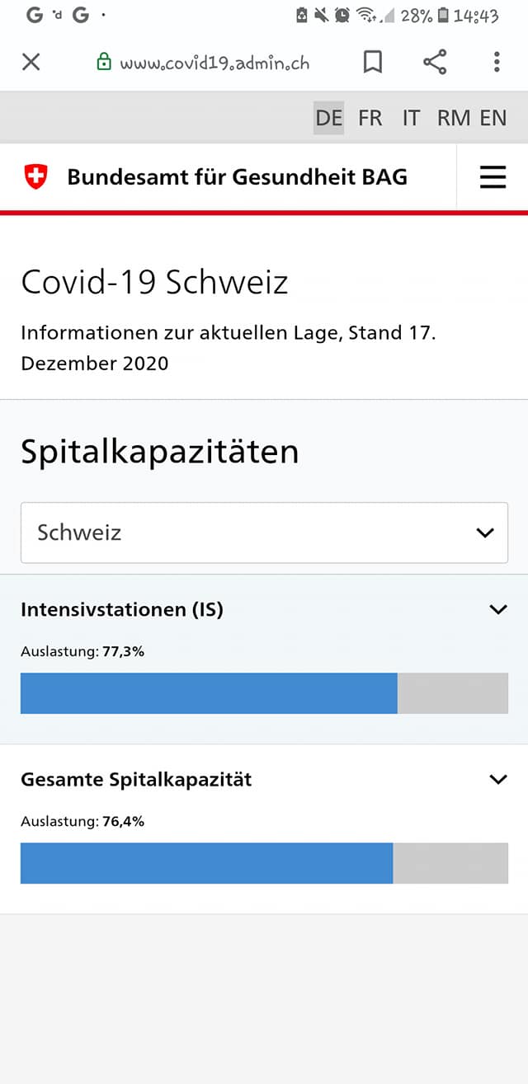Viewport: 528px width, 1084px height.
Task: Switch language to RM
Action: tap(454, 118)
